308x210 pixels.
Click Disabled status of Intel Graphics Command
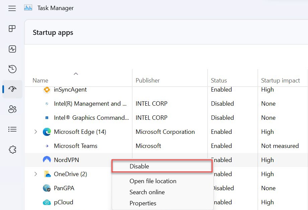(x=222, y=118)
